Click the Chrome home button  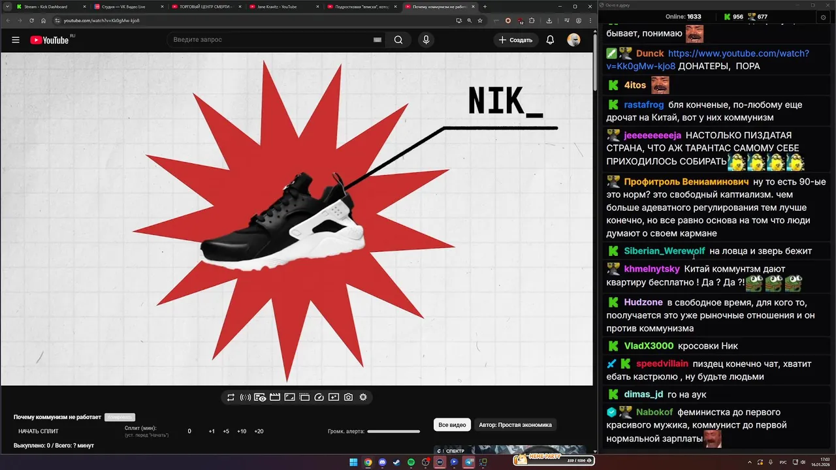[44, 20]
